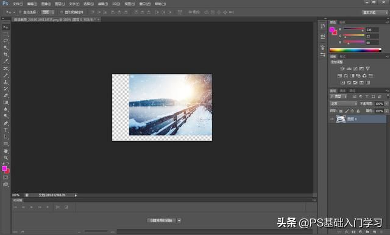Select the Horizontal Type tool

coord(5,130)
